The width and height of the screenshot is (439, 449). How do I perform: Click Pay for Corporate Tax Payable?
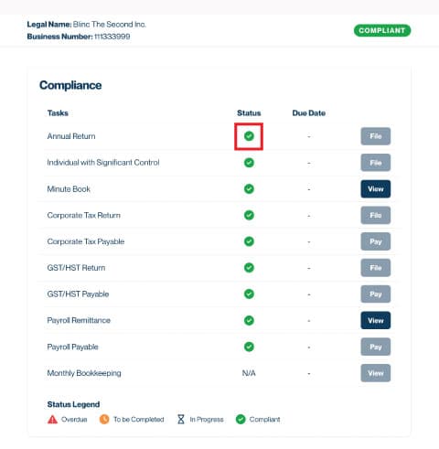click(376, 241)
